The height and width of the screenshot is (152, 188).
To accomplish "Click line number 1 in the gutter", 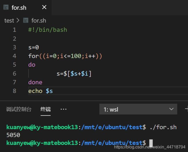I will [x=14, y=30].
